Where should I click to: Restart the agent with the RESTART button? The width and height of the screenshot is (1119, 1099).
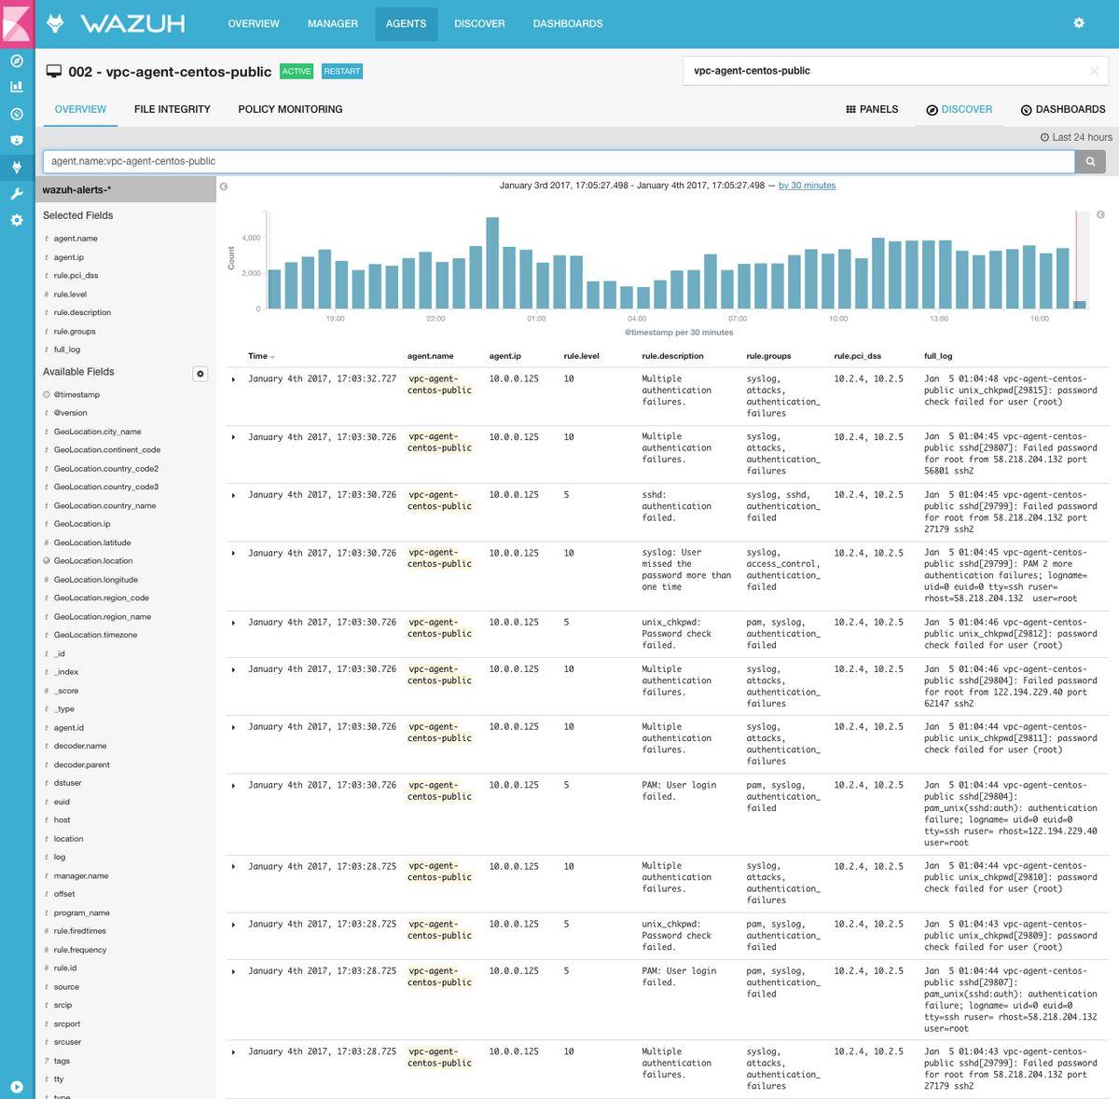click(x=342, y=72)
